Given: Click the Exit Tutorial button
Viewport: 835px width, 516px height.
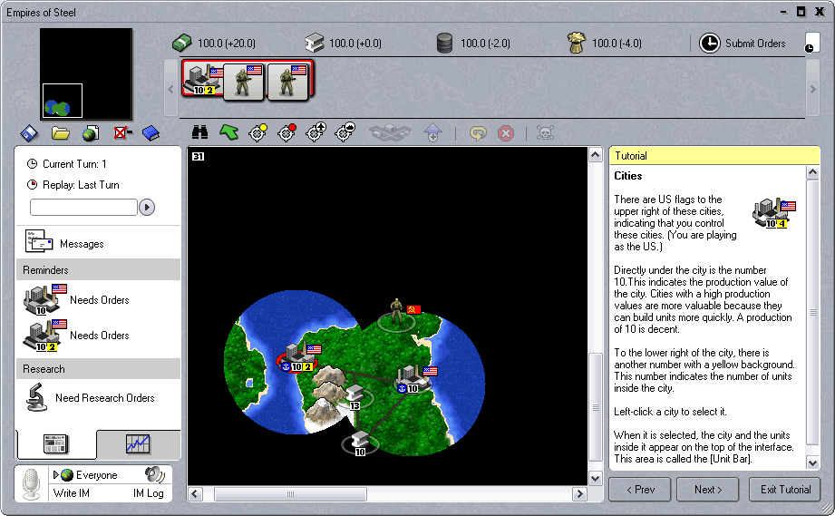Looking at the screenshot, I should (784, 490).
